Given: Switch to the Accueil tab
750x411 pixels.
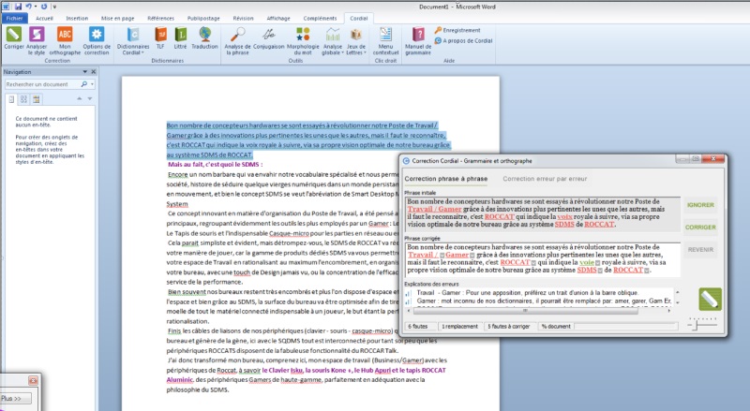Looking at the screenshot, I should point(44,18).
